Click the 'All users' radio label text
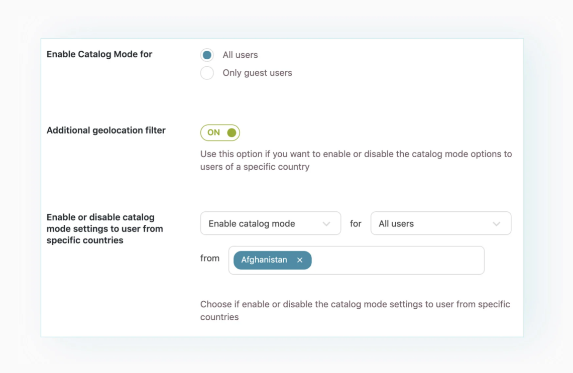 [x=240, y=55]
